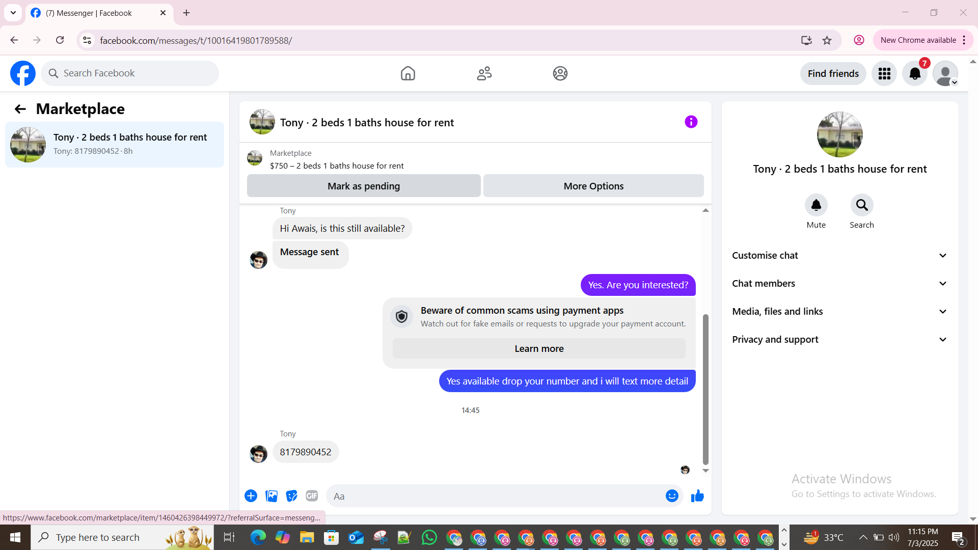Screen dimensions: 978x550
Task: Send a thumbs up like
Action: 697,496
